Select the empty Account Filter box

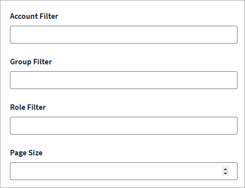[123, 35]
